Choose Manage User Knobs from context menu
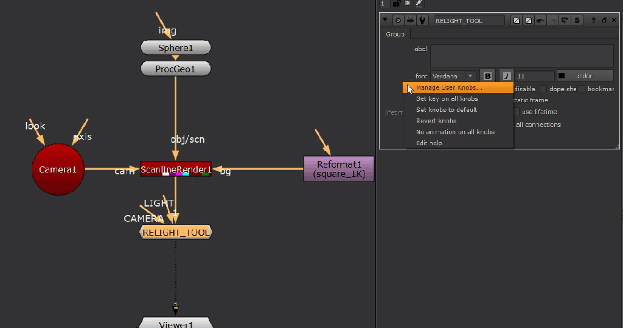623x328 pixels. pos(449,88)
